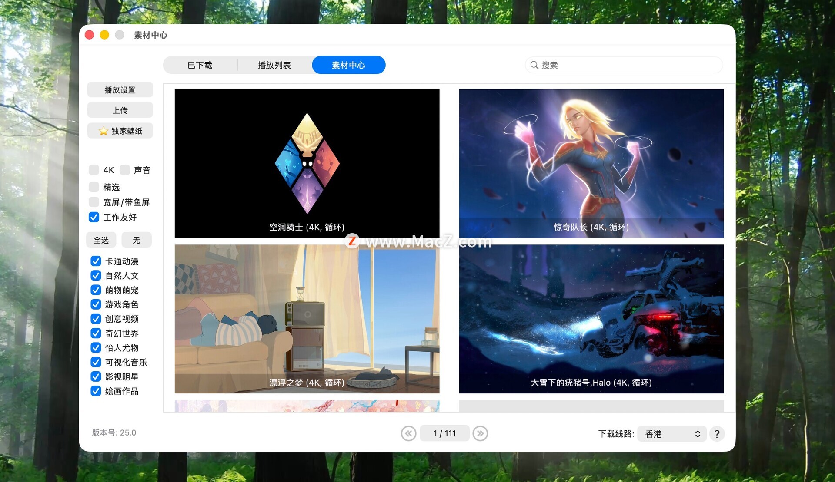Click the 全选 select-all button
Image resolution: width=835 pixels, height=482 pixels.
(101, 240)
